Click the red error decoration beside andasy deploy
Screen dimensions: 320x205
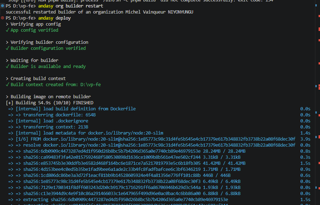[x=3, y=18]
